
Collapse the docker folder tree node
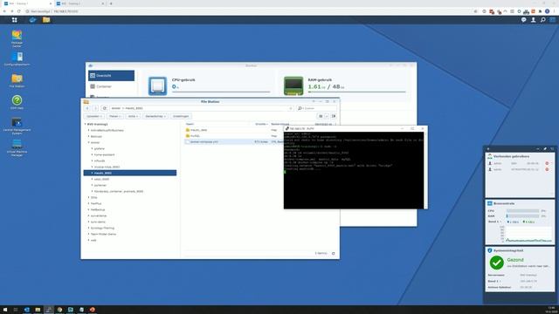(89, 142)
